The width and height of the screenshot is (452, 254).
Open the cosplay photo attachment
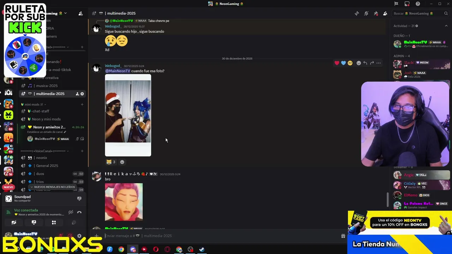point(128,115)
